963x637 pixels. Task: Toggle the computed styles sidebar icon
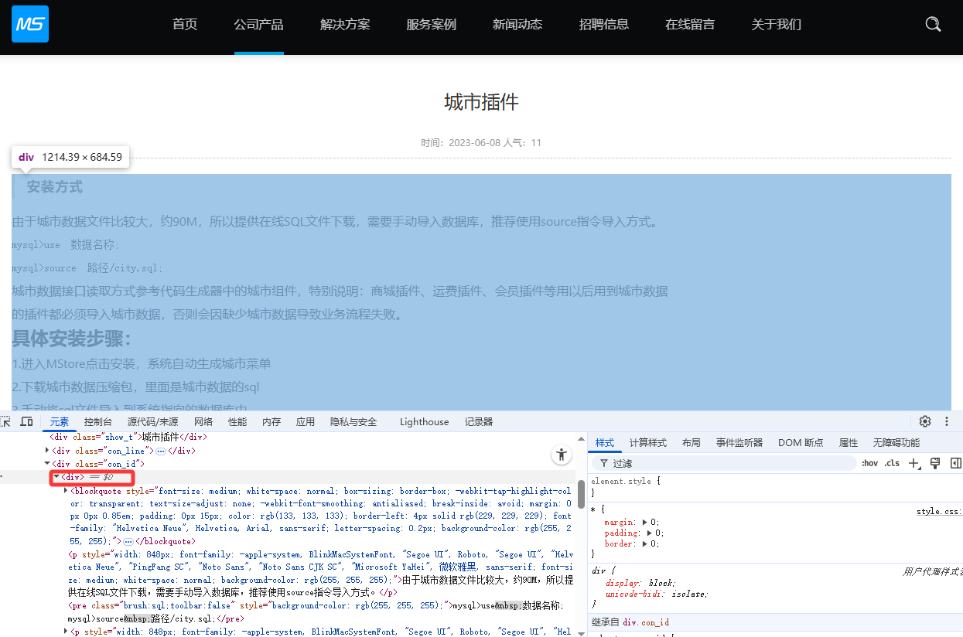(x=955, y=463)
